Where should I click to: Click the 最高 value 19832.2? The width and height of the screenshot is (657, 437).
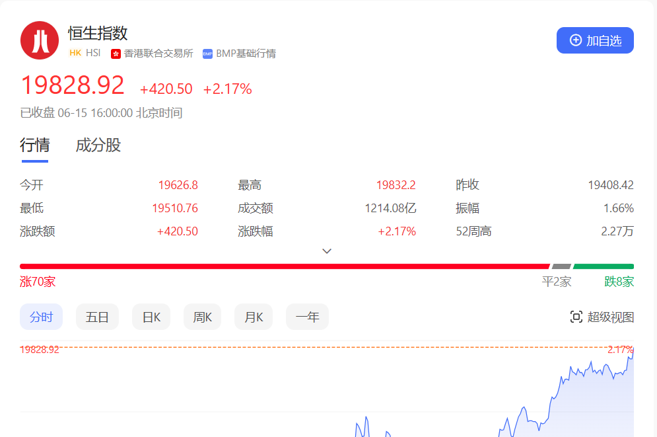(x=396, y=185)
